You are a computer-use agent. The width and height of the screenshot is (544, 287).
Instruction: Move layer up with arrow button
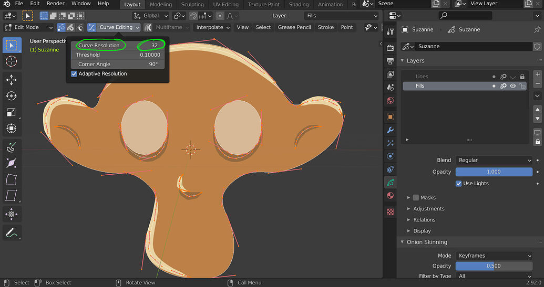537,110
